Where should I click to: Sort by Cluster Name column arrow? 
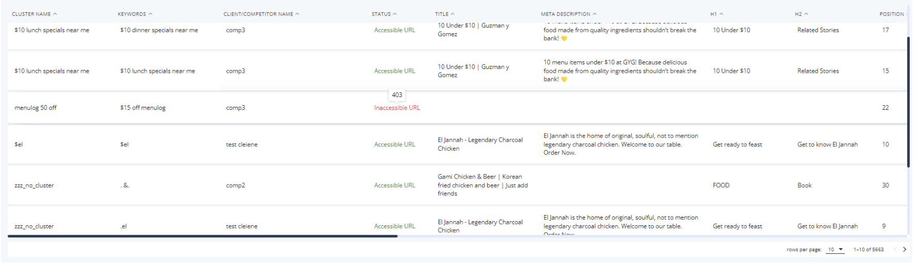click(55, 14)
